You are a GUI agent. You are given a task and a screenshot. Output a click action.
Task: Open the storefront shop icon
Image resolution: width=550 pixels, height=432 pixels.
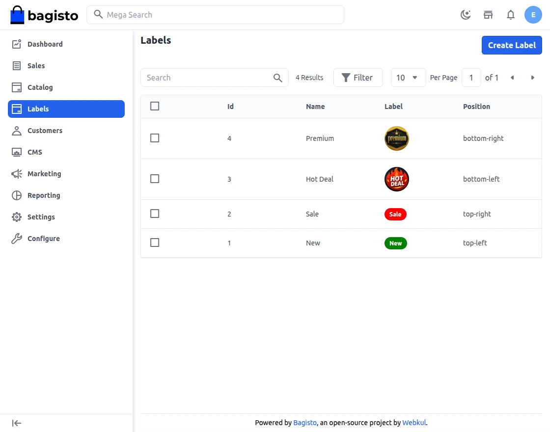click(x=488, y=15)
